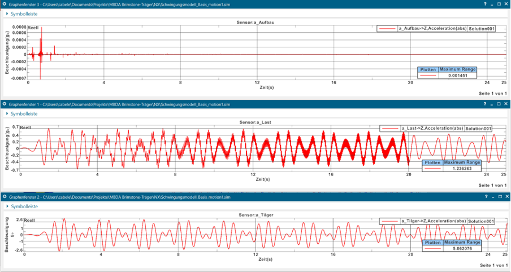Select the a_Aufbau->Z legend entry
Image resolution: width=511 pixels, height=272 pixels.
[x=431, y=28]
